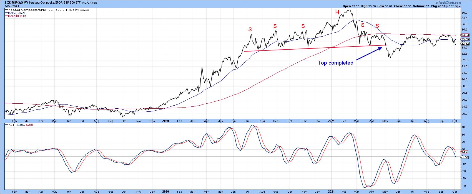The image size is (472, 194).
Task: Click the Low 33.02 header value
Action: pyautogui.click(x=385, y=6)
